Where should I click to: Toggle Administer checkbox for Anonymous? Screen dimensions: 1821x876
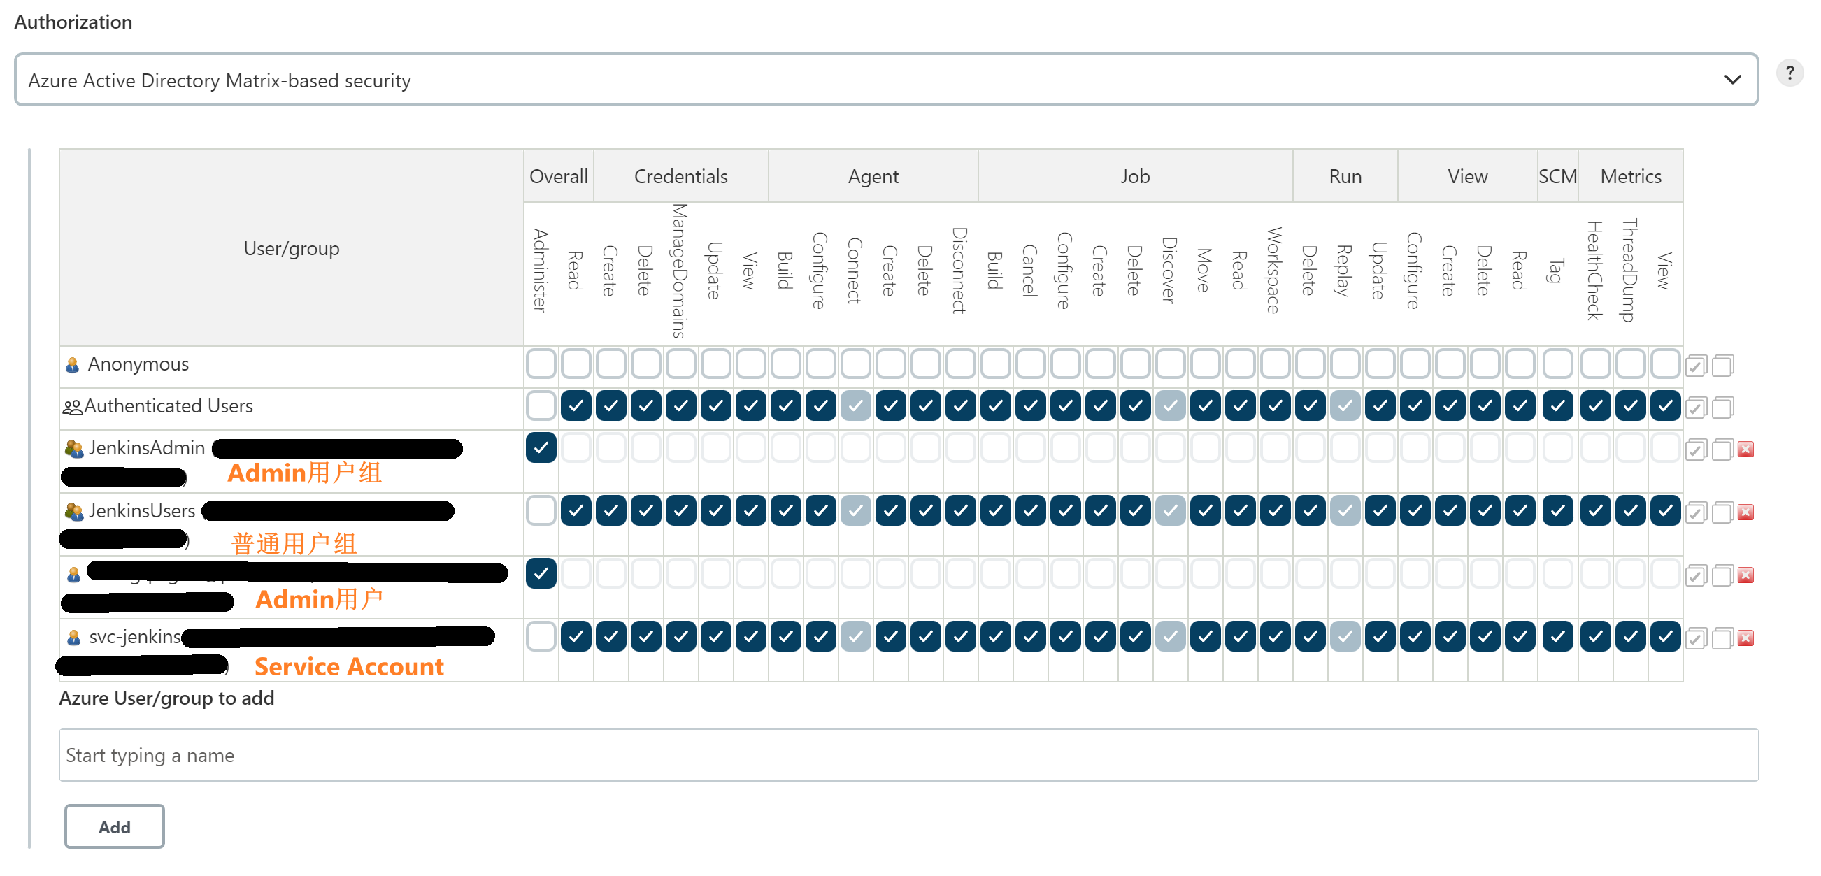541,364
